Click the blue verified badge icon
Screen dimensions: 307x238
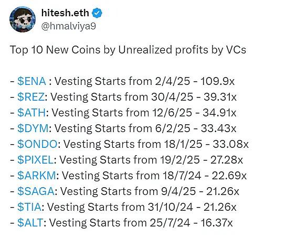97,13
